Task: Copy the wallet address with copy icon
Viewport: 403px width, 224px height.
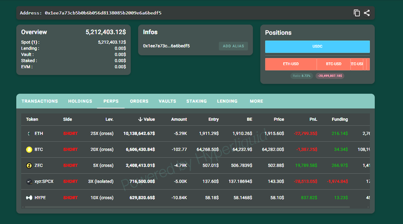Action: (357, 13)
